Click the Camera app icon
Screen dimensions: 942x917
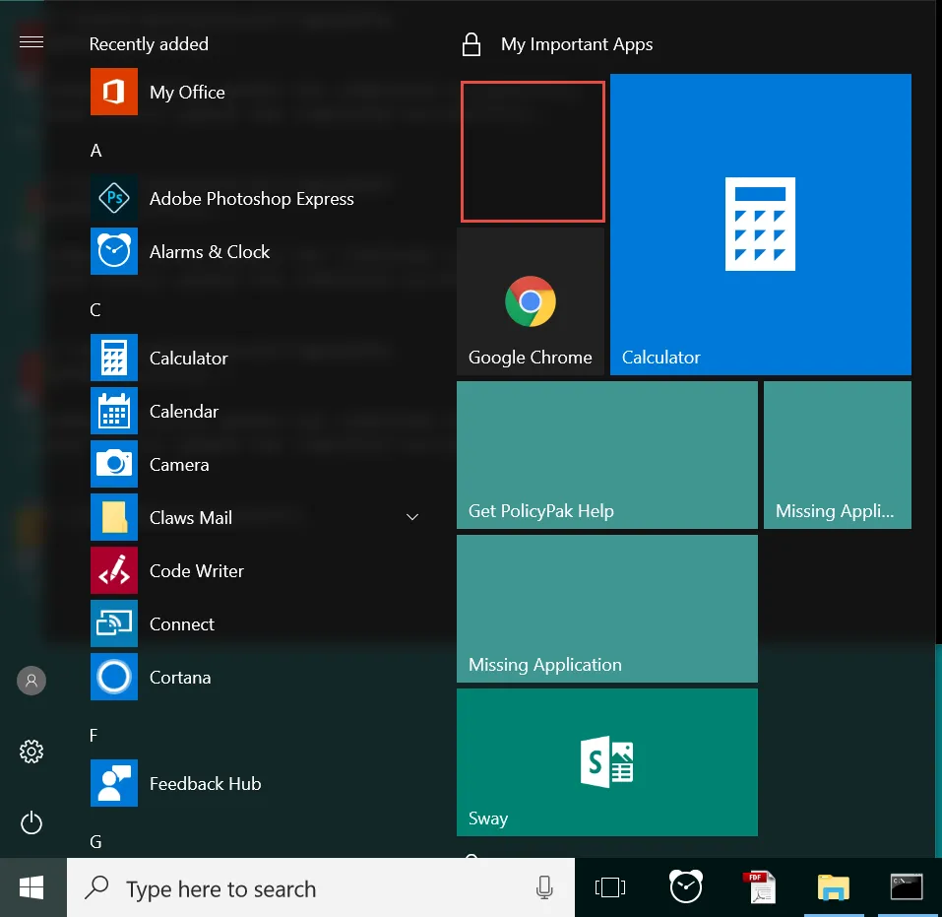click(113, 464)
